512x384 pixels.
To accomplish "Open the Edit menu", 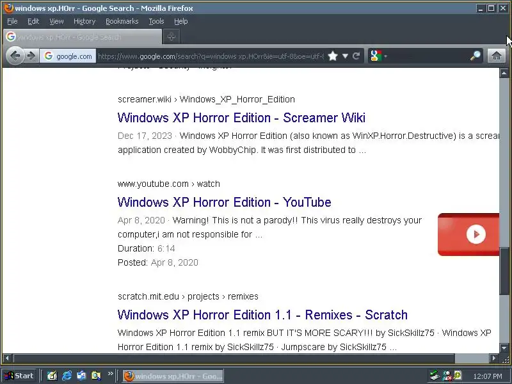I will click(x=33, y=21).
